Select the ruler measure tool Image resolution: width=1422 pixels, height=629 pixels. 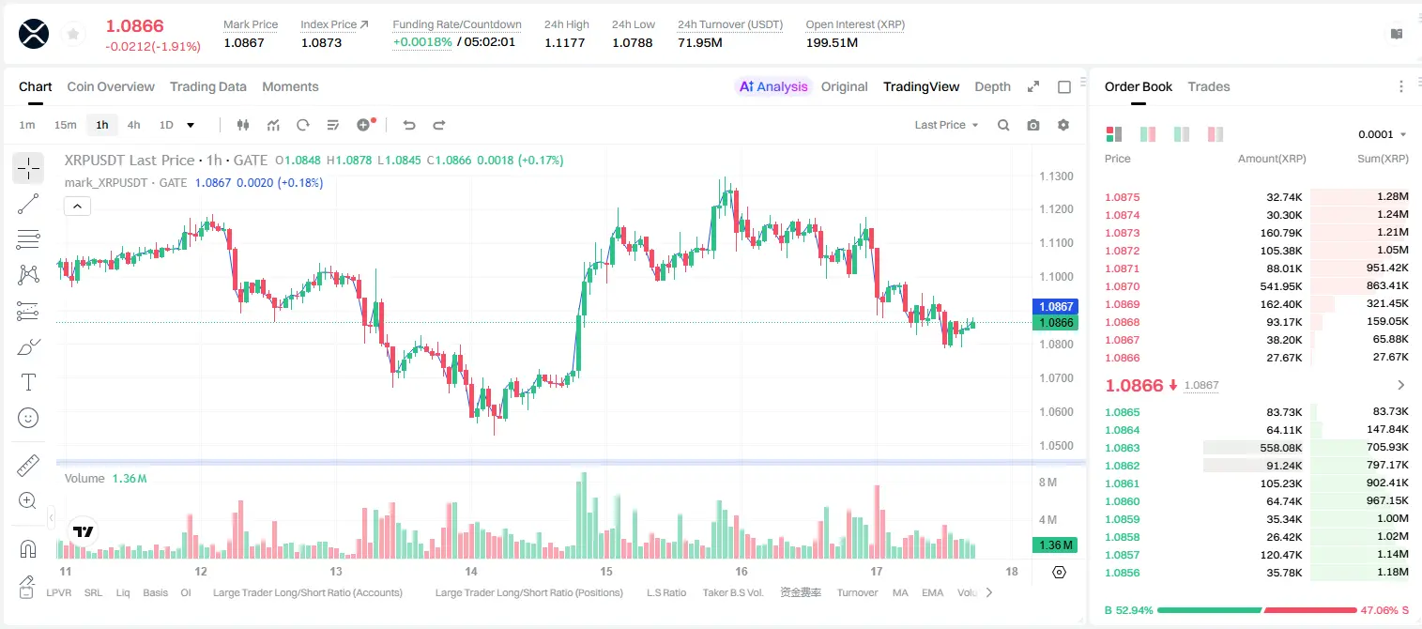click(x=28, y=465)
